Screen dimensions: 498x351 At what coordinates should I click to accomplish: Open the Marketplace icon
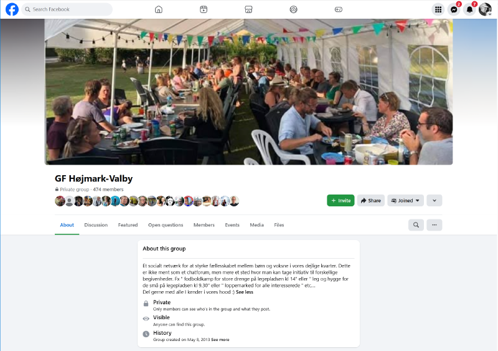tap(248, 9)
